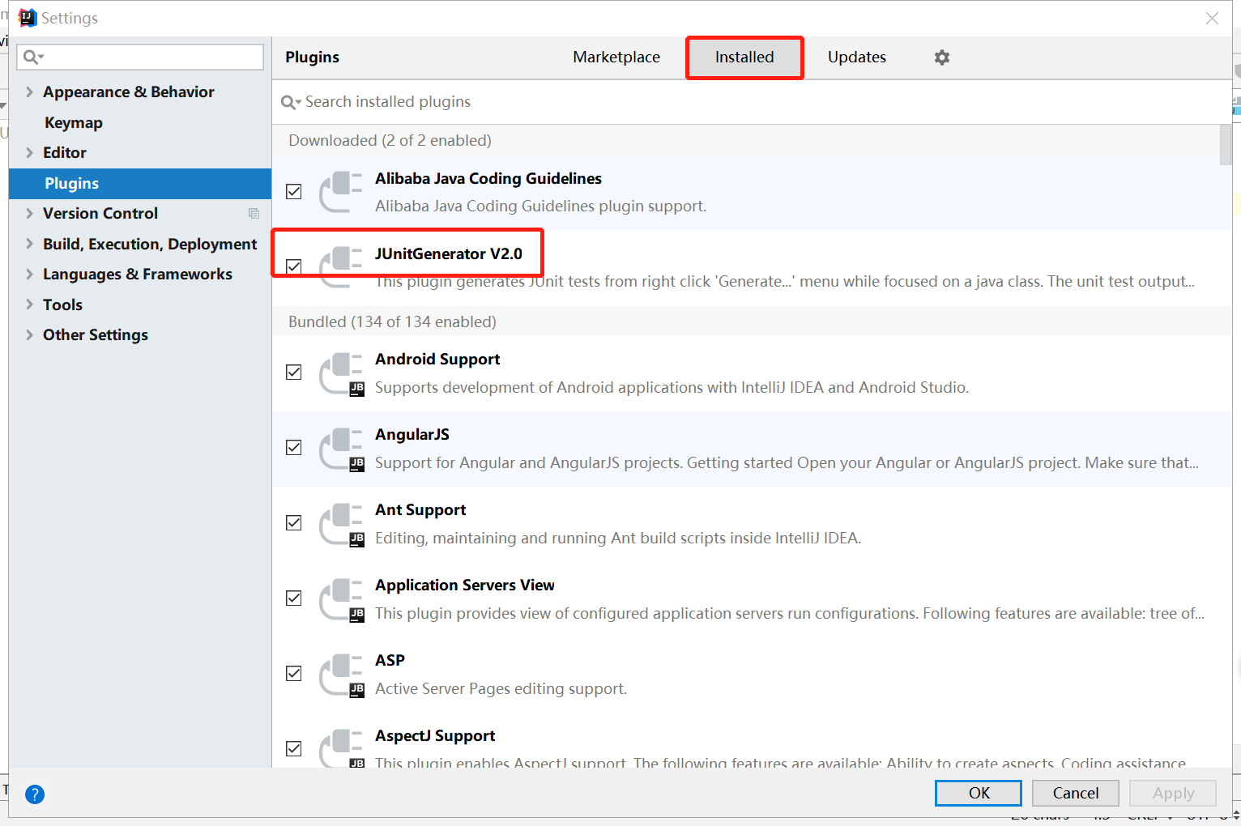Screen dimensions: 1241x826
Task: Click the Application Servers View title
Action: pos(465,585)
